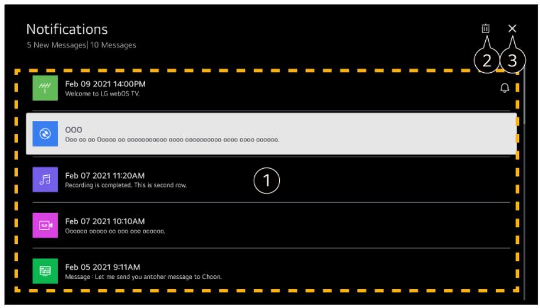
Task: Click the green antenna icon for the Feb 09 notification
Action: pyautogui.click(x=45, y=88)
